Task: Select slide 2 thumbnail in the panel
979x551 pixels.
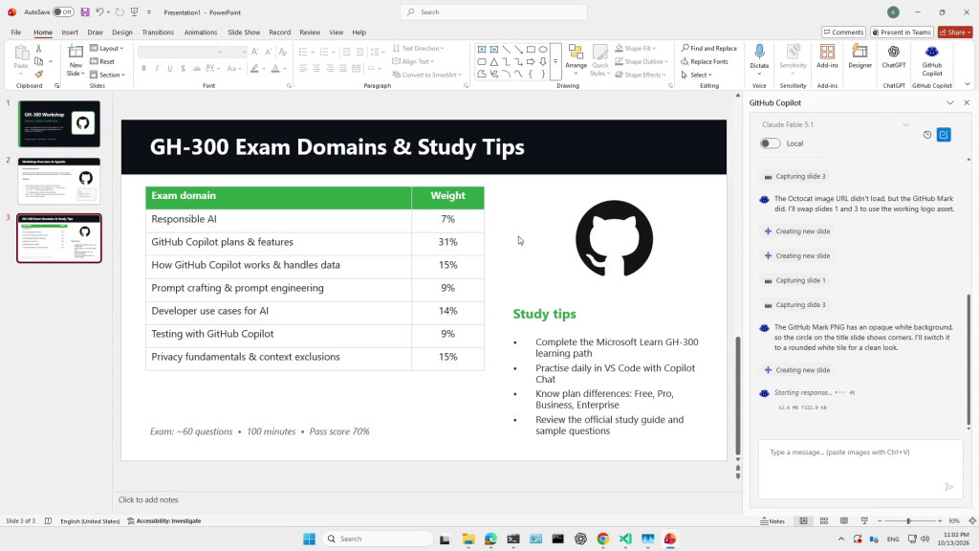Action: pyautogui.click(x=58, y=181)
